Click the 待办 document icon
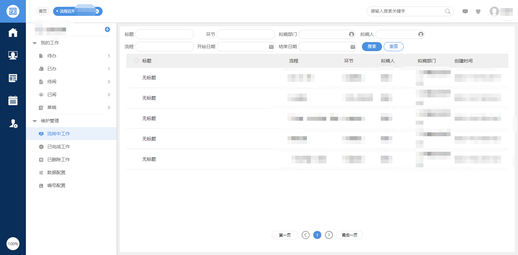Viewport: 518px width, 255px height. point(41,56)
